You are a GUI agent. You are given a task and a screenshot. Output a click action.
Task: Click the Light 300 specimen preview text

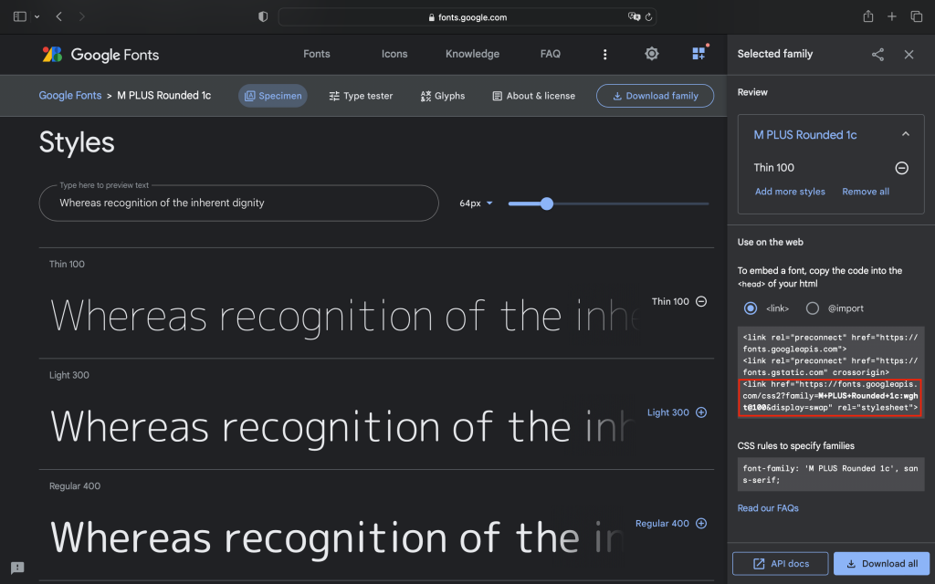[x=341, y=427]
